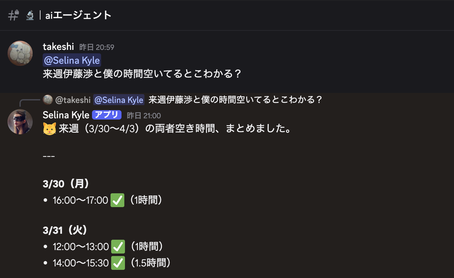The width and height of the screenshot is (454, 278).
Task: Click the takeshi username on first message
Action: (x=58, y=47)
